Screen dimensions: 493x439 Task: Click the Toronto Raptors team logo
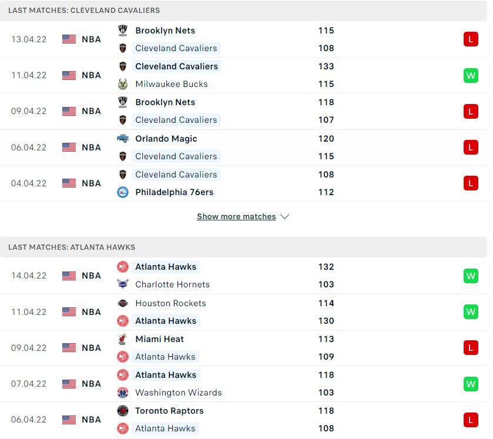pyautogui.click(x=122, y=411)
